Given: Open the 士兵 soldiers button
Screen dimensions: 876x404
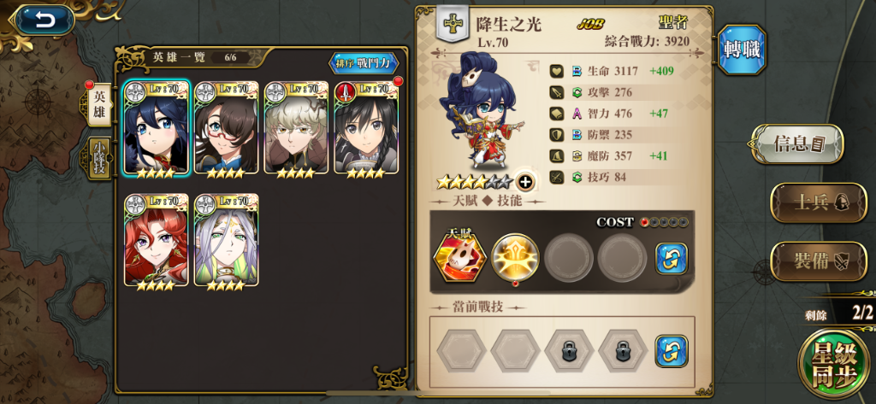Looking at the screenshot, I should [x=819, y=202].
